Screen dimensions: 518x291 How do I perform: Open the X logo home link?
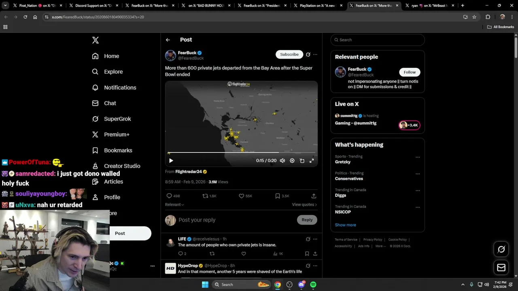96,40
